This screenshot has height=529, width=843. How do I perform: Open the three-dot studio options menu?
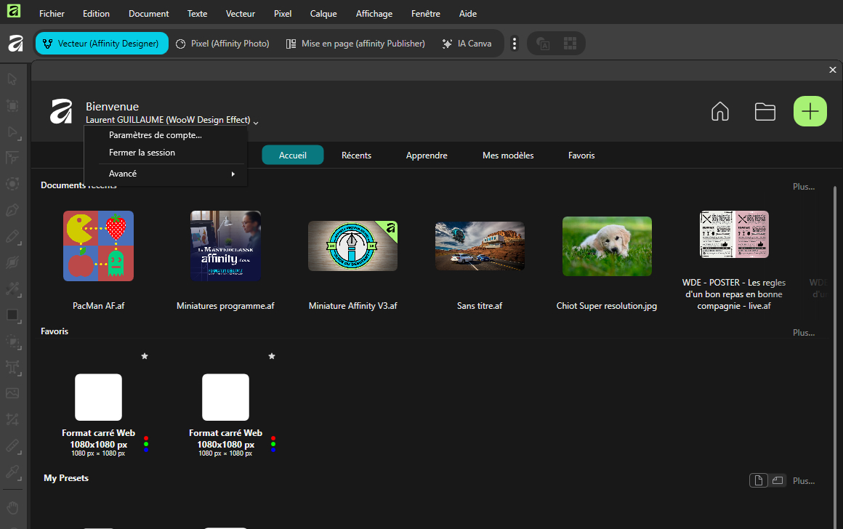pyautogui.click(x=515, y=44)
